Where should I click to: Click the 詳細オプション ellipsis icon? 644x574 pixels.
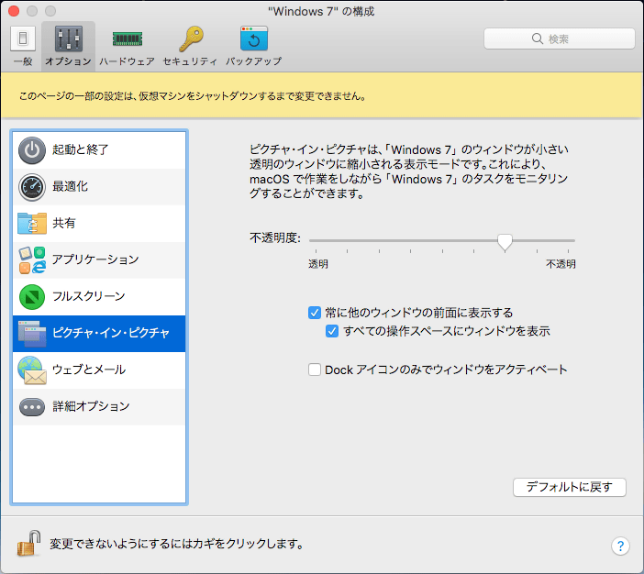tap(32, 407)
